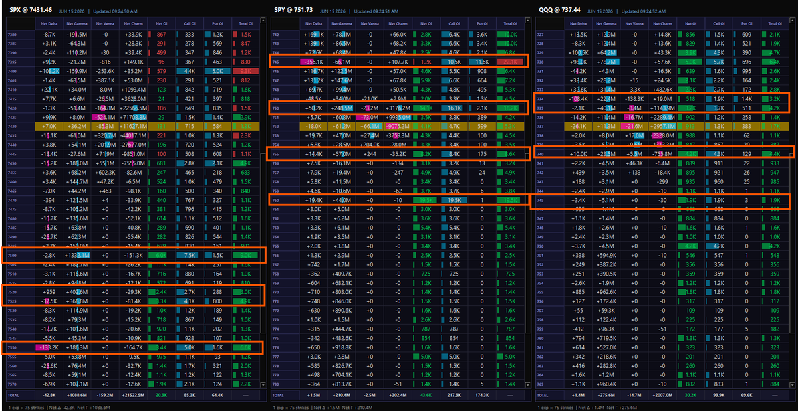
Task: Select strike 7500 row label in SPX panel
Action: [12, 254]
